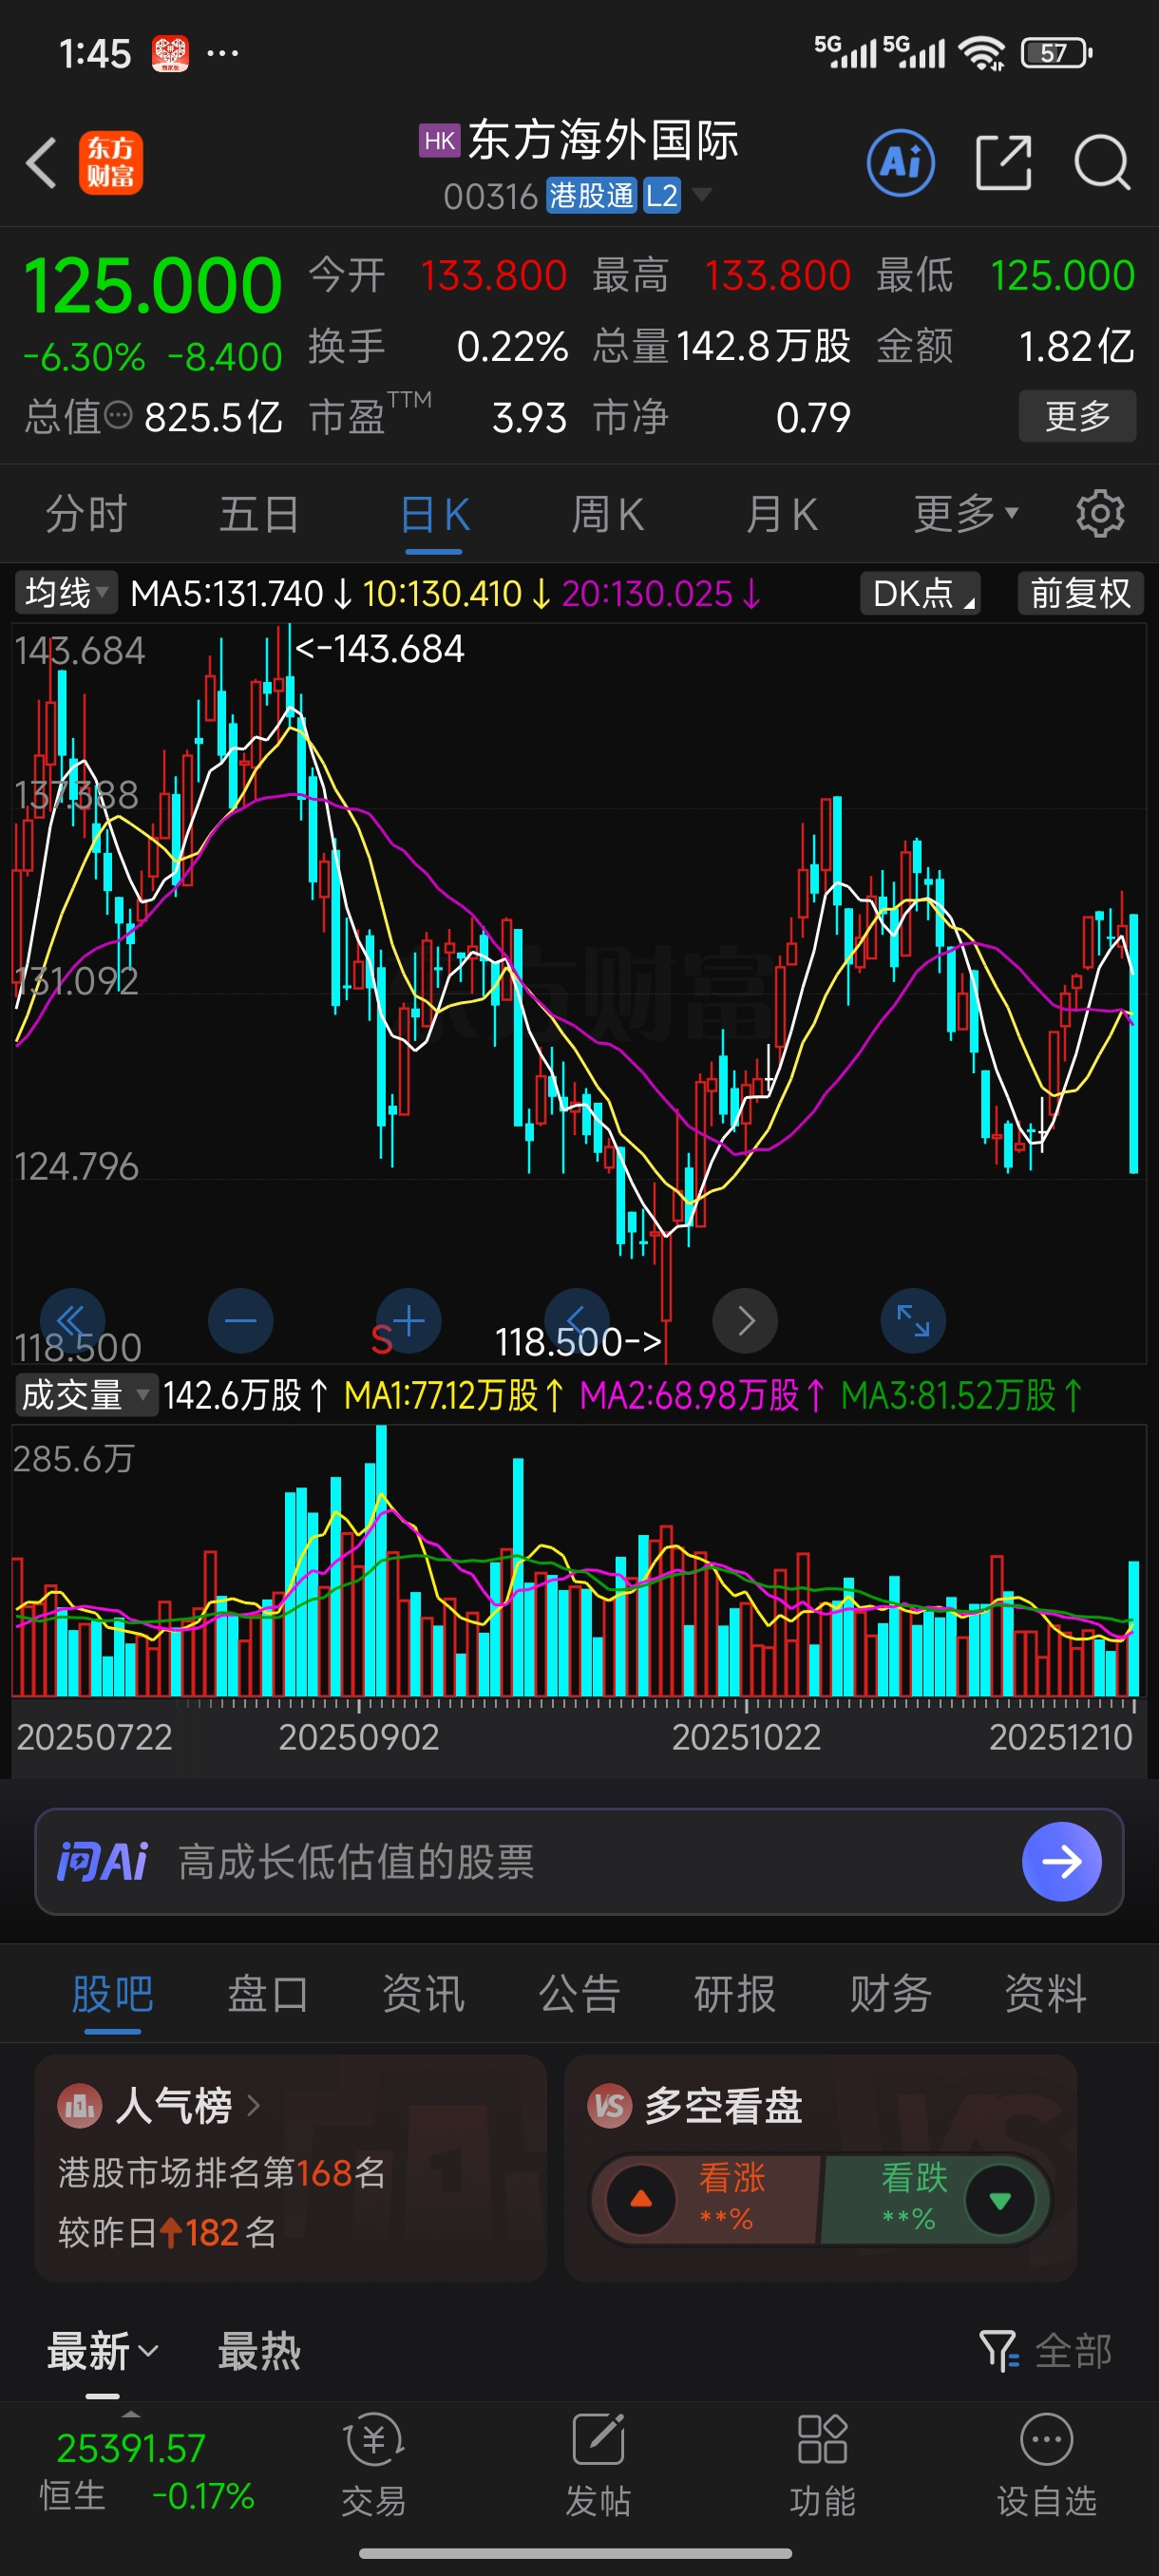Viewport: 1159px width, 2576px height.
Task: Tap the 142.8万股 总量 value
Action: (763, 347)
